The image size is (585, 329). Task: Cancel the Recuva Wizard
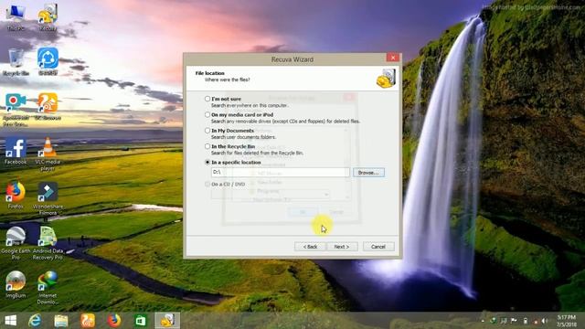[378, 247]
